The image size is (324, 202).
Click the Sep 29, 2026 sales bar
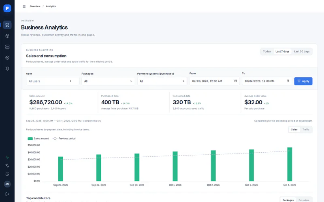[x=99, y=168]
